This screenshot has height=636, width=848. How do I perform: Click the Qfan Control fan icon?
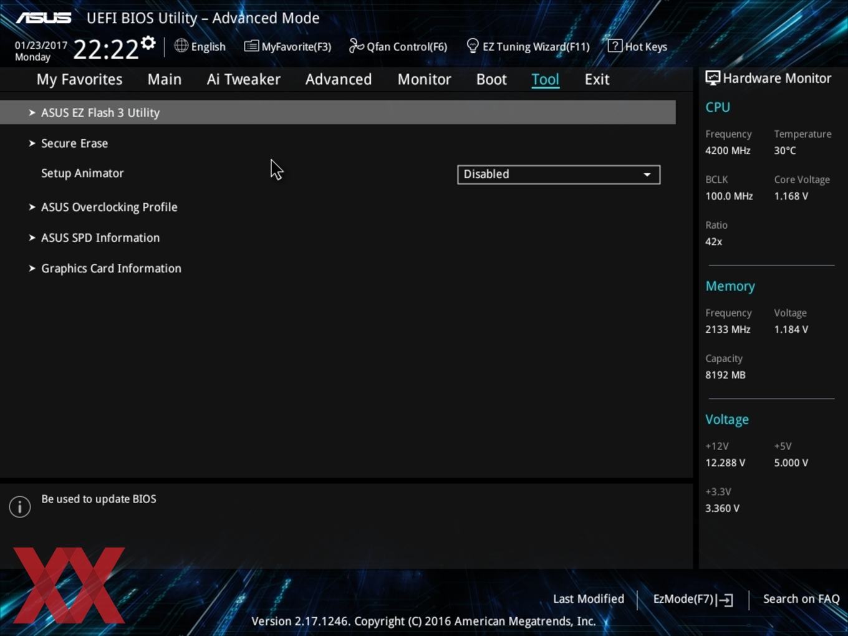pyautogui.click(x=356, y=46)
